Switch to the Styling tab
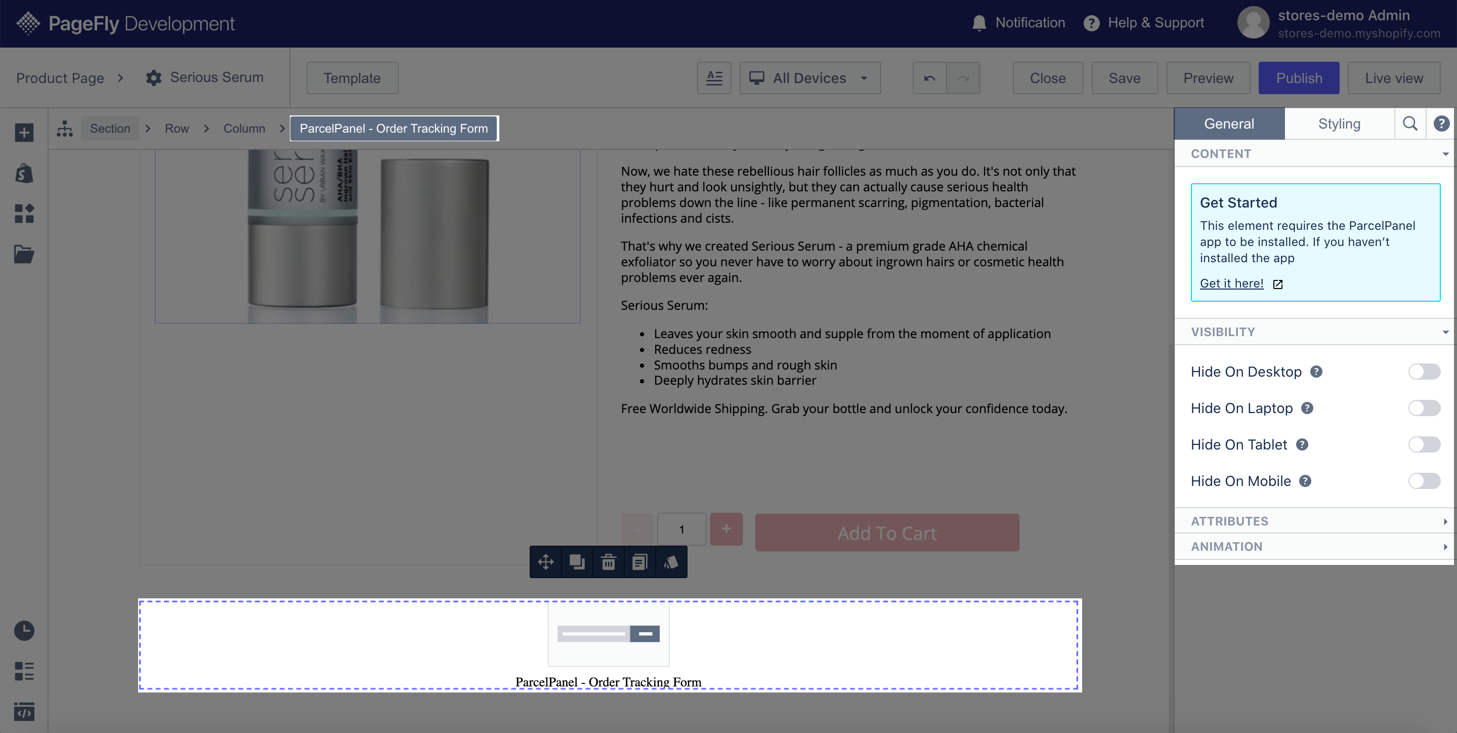This screenshot has width=1457, height=733. [x=1339, y=124]
